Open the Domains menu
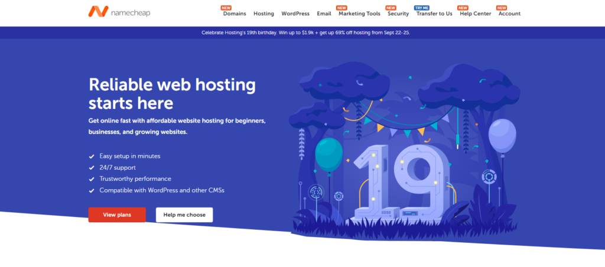Screen dimensions: 605x267 pos(234,14)
